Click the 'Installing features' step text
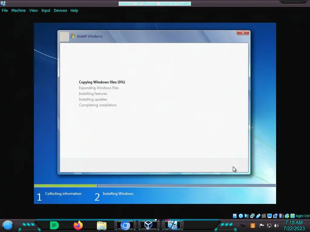Viewport: 310px width, 232px height. (93, 94)
